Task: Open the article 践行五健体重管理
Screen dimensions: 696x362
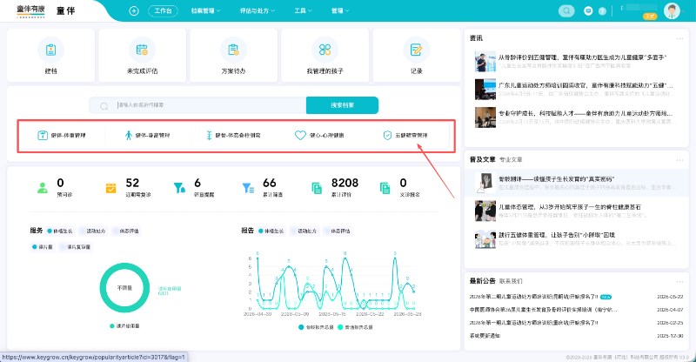Action: (557, 235)
